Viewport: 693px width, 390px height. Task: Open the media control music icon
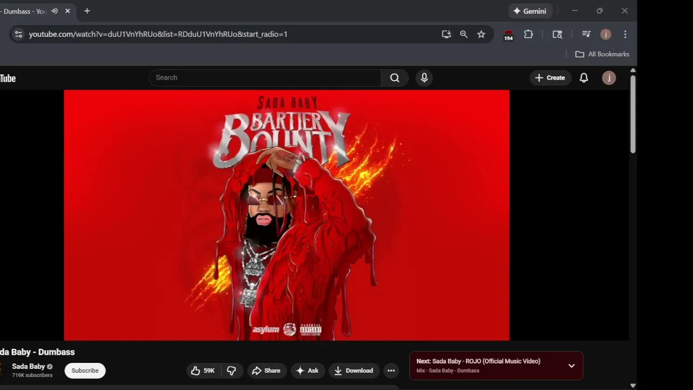click(586, 34)
